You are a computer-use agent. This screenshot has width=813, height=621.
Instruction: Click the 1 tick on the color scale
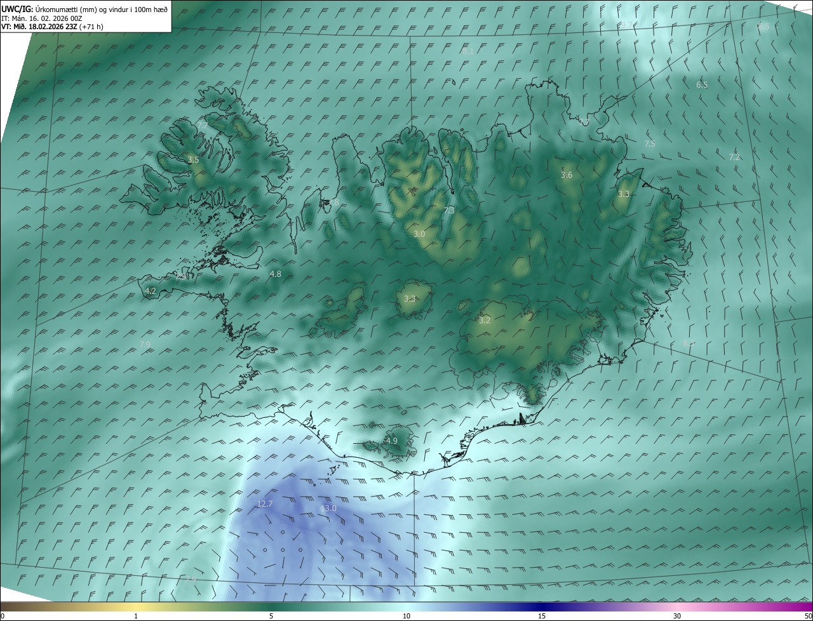click(136, 616)
